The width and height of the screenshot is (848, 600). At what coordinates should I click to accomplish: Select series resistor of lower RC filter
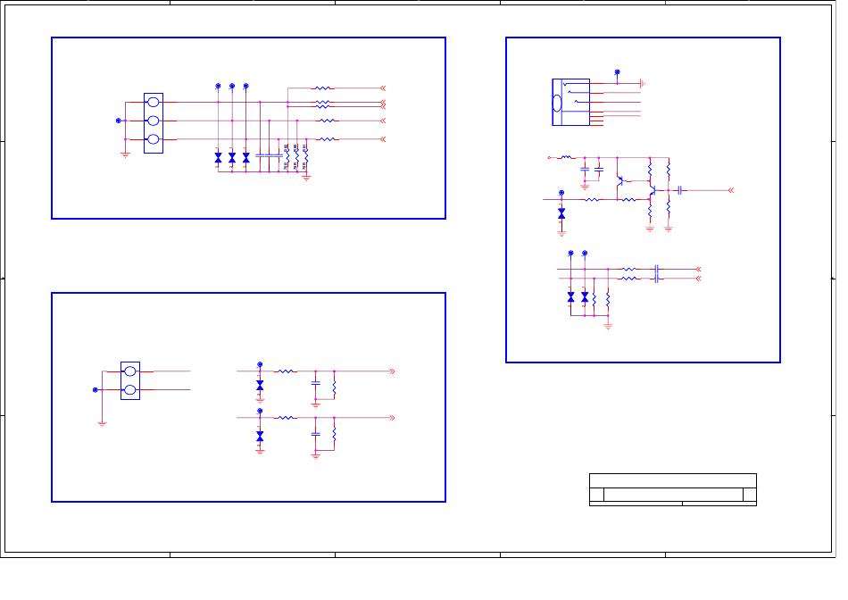coord(285,418)
